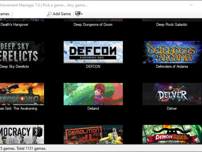
Task: Select the DemonCrawl thumbnail
Action: click(172, 134)
